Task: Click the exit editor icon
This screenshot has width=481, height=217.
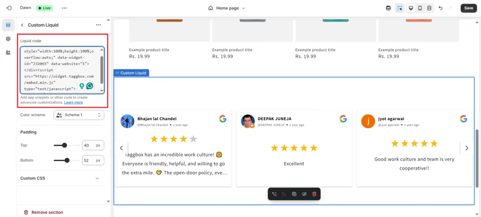Action: tap(8, 8)
